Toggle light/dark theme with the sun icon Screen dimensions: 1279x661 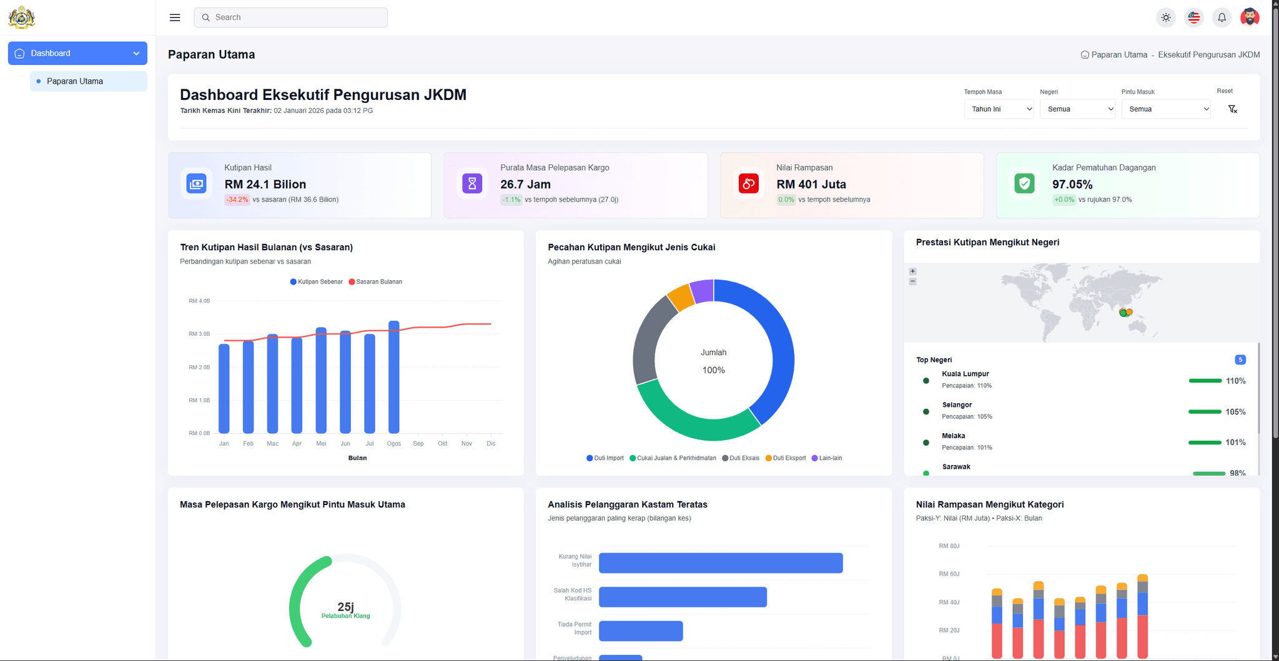click(x=1165, y=17)
